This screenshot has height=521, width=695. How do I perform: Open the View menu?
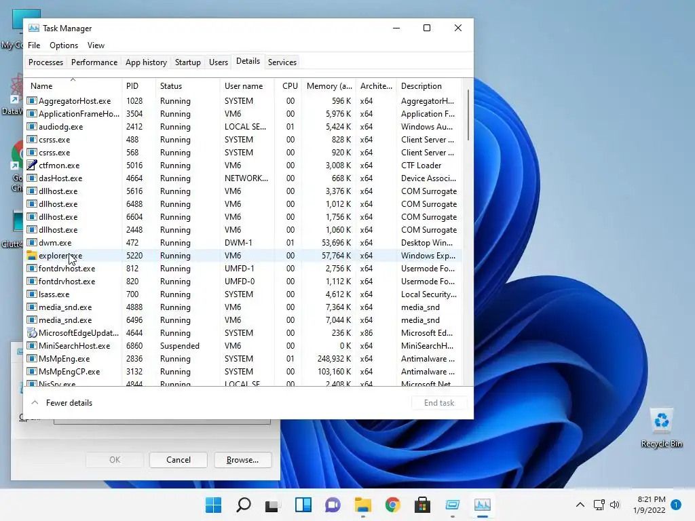point(96,45)
